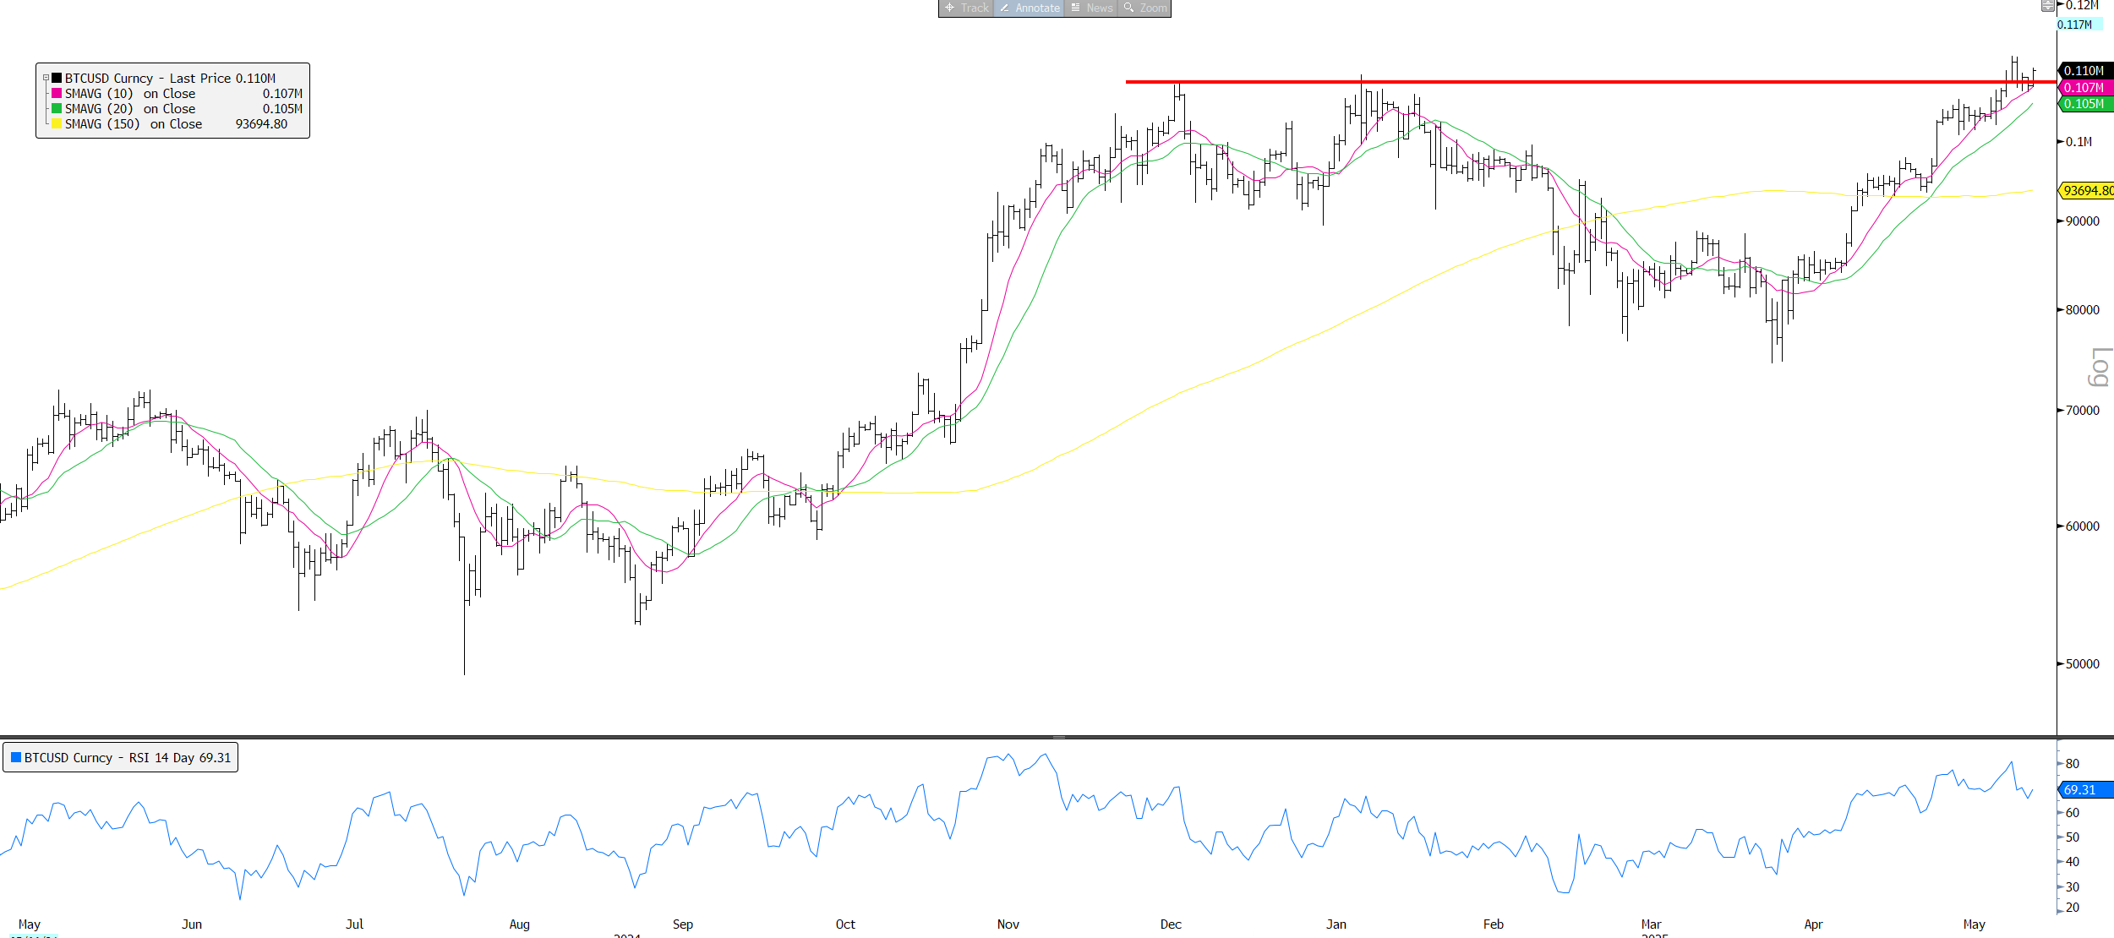Open the News toolbar item
2114x938 pixels.
click(1090, 8)
